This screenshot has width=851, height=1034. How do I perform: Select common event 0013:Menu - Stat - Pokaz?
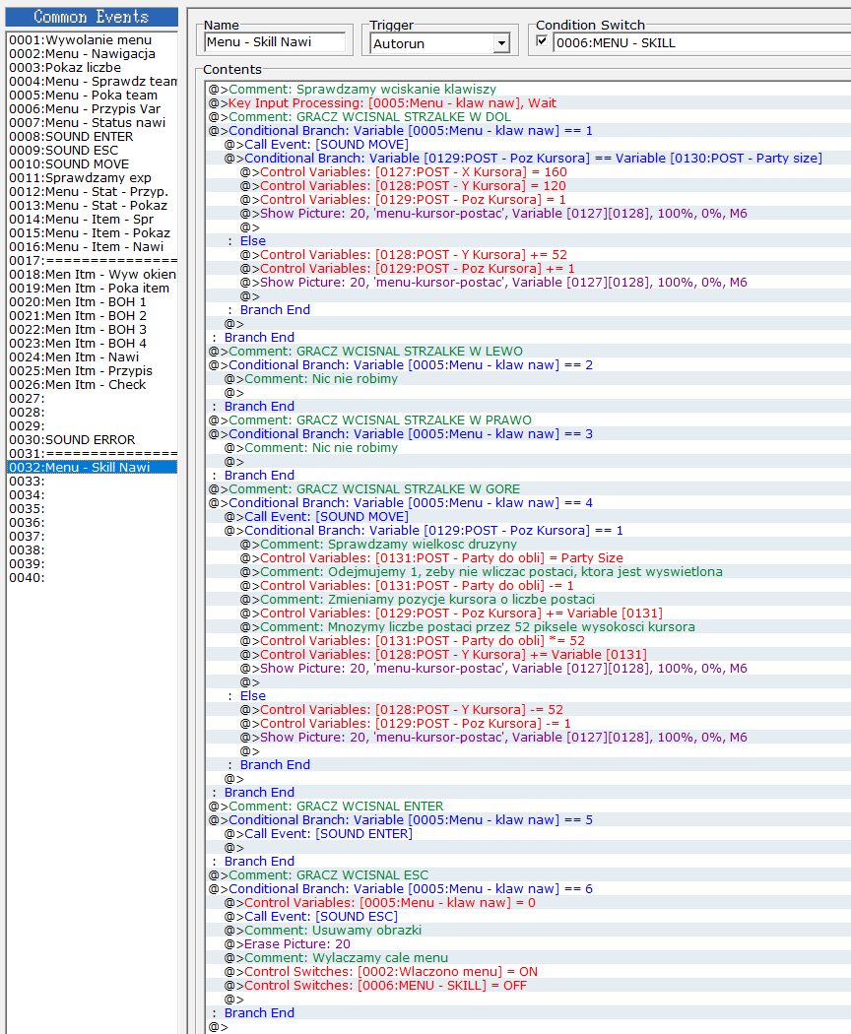[x=92, y=206]
